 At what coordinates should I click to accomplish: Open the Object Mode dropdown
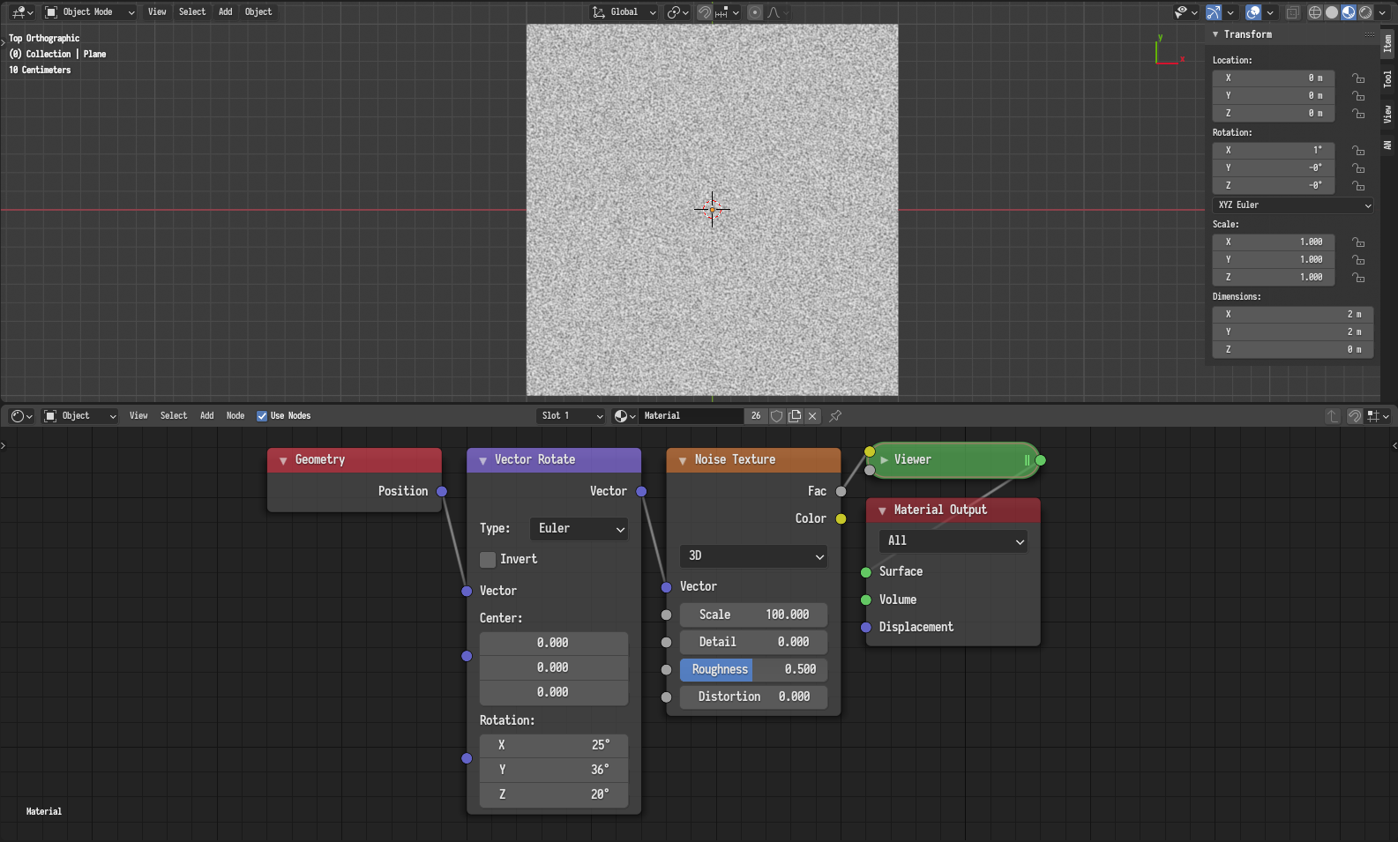click(89, 12)
